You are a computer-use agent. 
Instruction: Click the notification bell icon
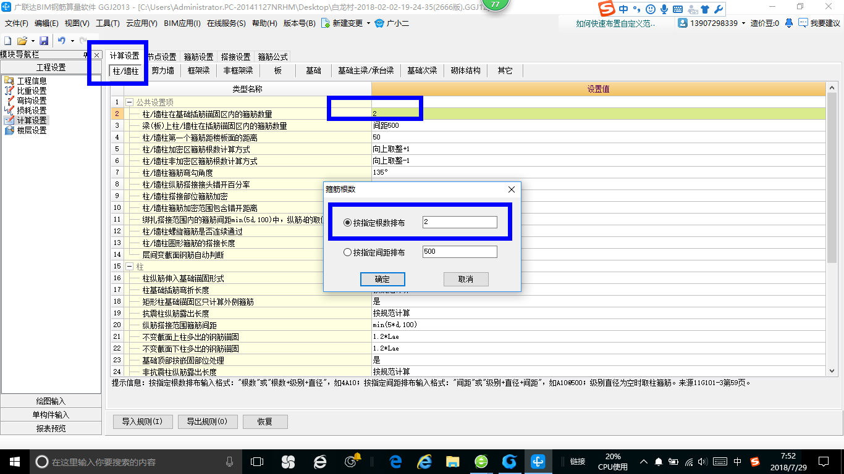(x=789, y=23)
